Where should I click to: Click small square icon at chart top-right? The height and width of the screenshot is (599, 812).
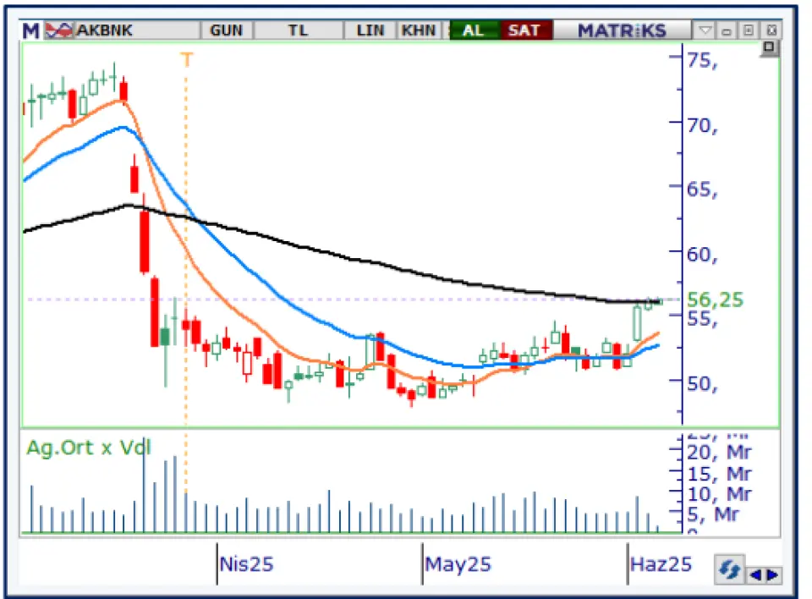point(769,47)
